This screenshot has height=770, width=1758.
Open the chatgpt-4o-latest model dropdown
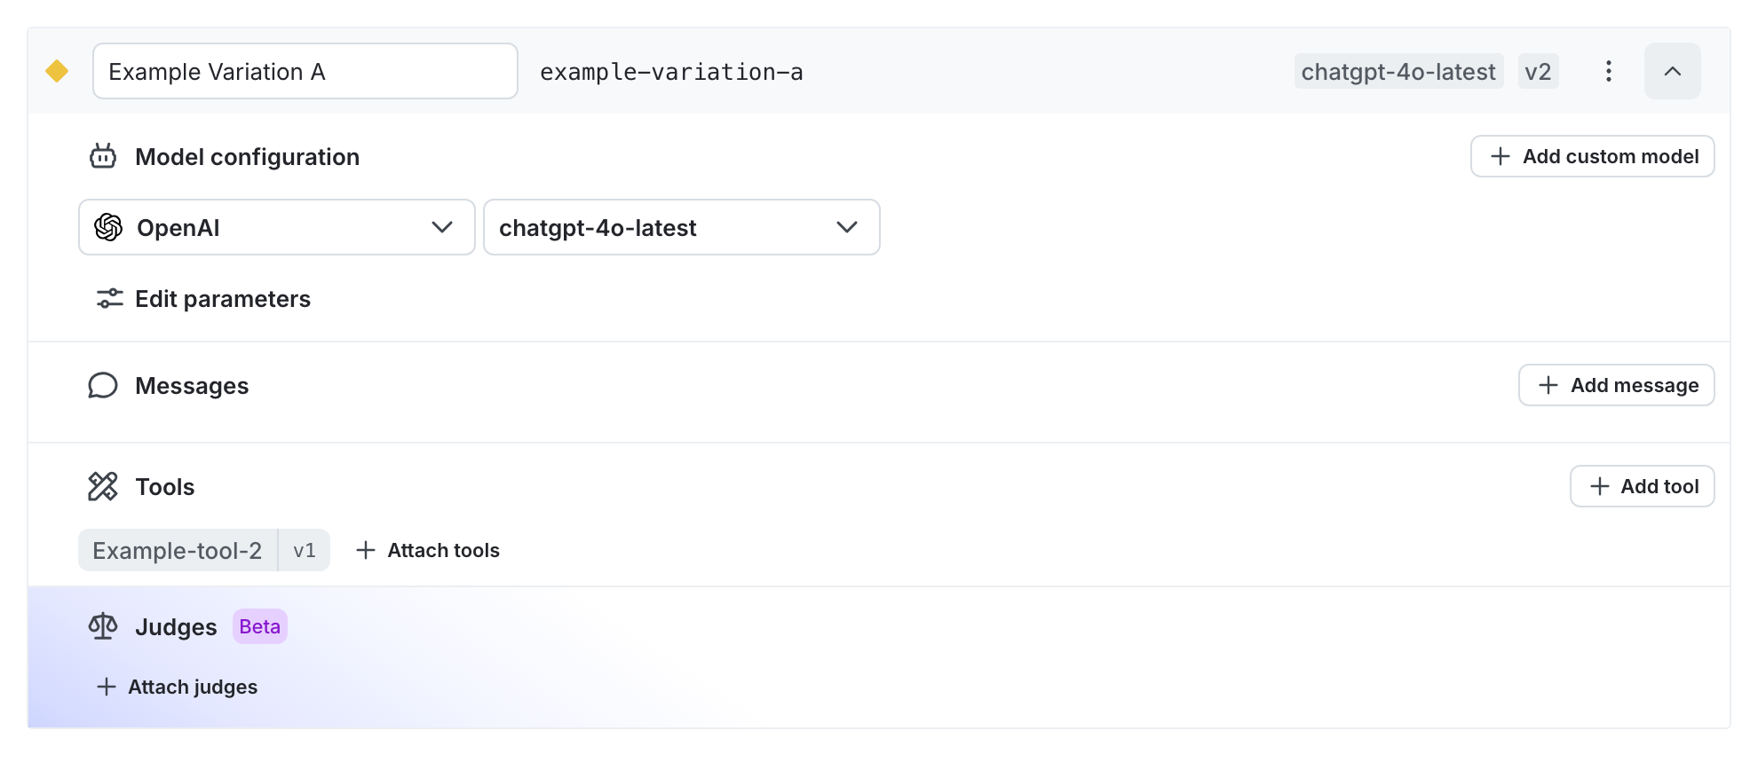pos(681,228)
